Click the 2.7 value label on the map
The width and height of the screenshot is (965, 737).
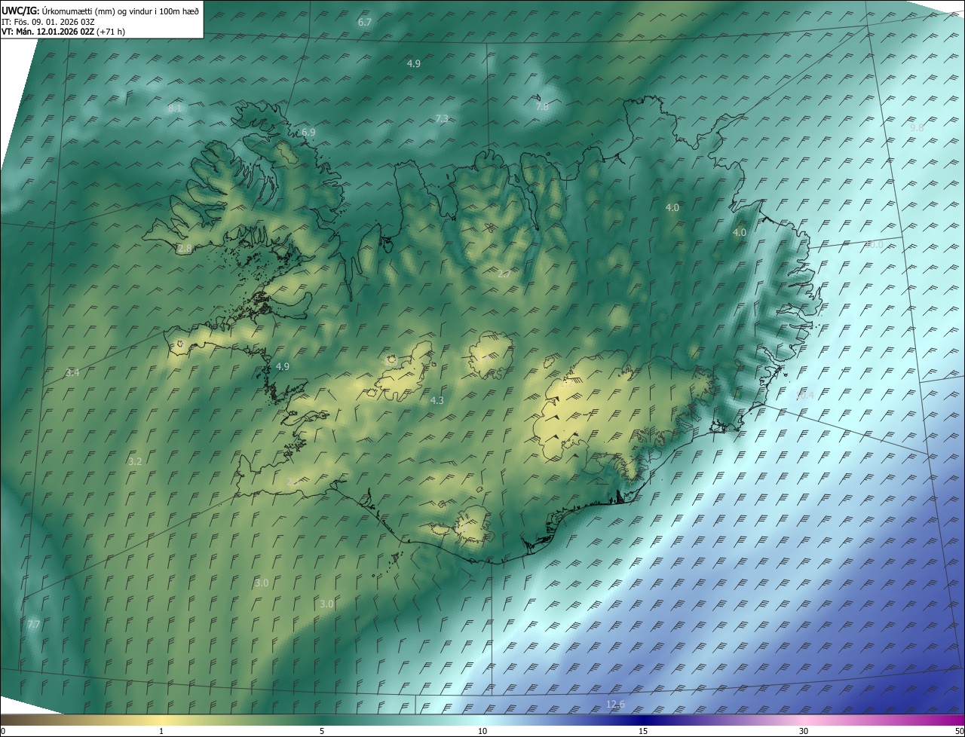[x=504, y=274]
